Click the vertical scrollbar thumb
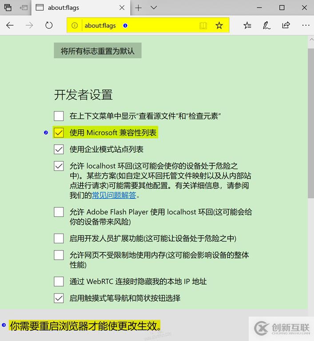 311,123
